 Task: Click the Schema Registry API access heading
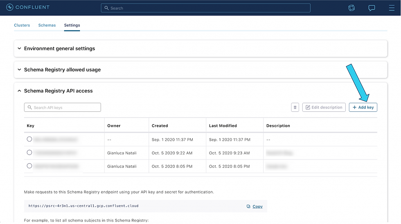(58, 91)
